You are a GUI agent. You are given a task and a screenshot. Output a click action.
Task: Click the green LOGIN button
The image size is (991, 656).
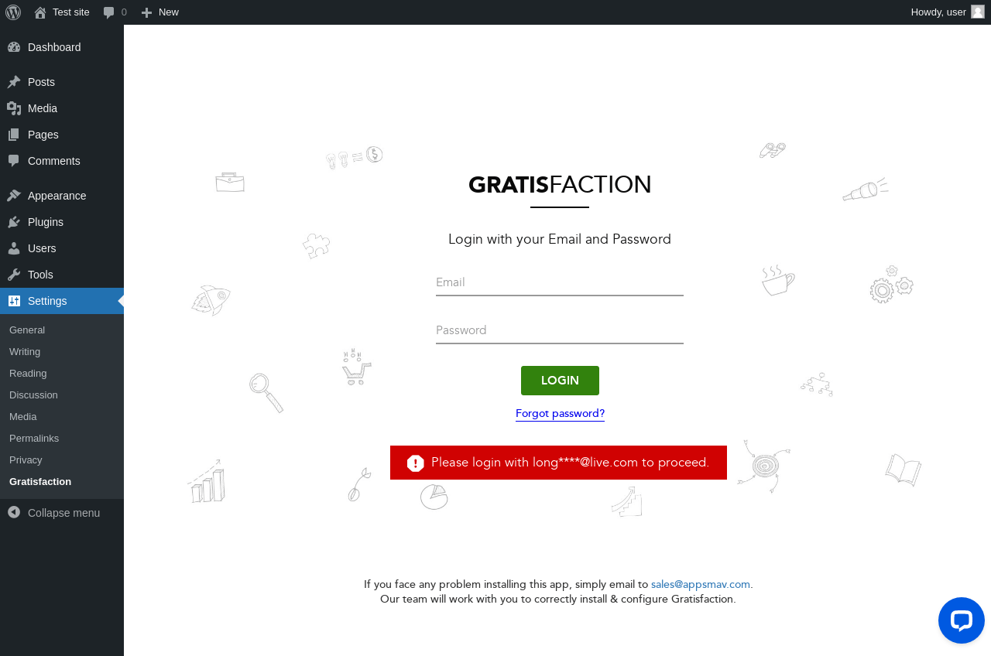(x=560, y=381)
